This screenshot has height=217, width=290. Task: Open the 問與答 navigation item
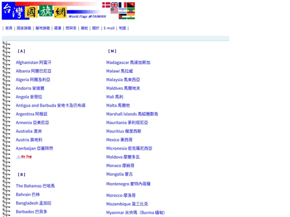point(71,28)
